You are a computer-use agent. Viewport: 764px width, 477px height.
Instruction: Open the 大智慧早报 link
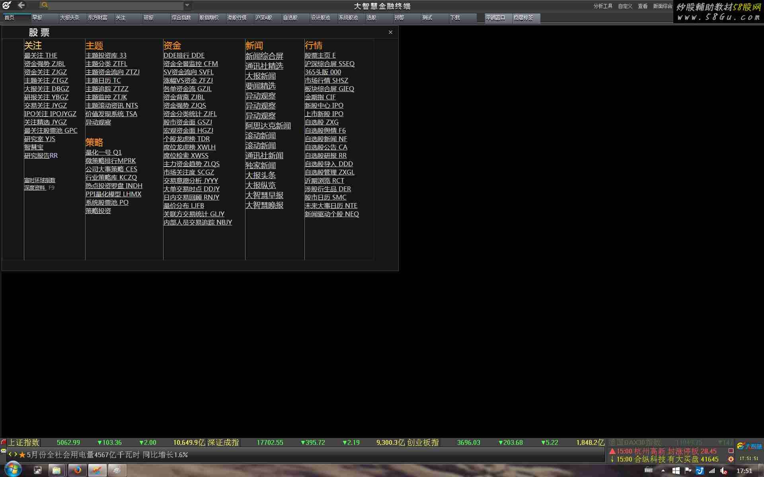click(x=264, y=195)
